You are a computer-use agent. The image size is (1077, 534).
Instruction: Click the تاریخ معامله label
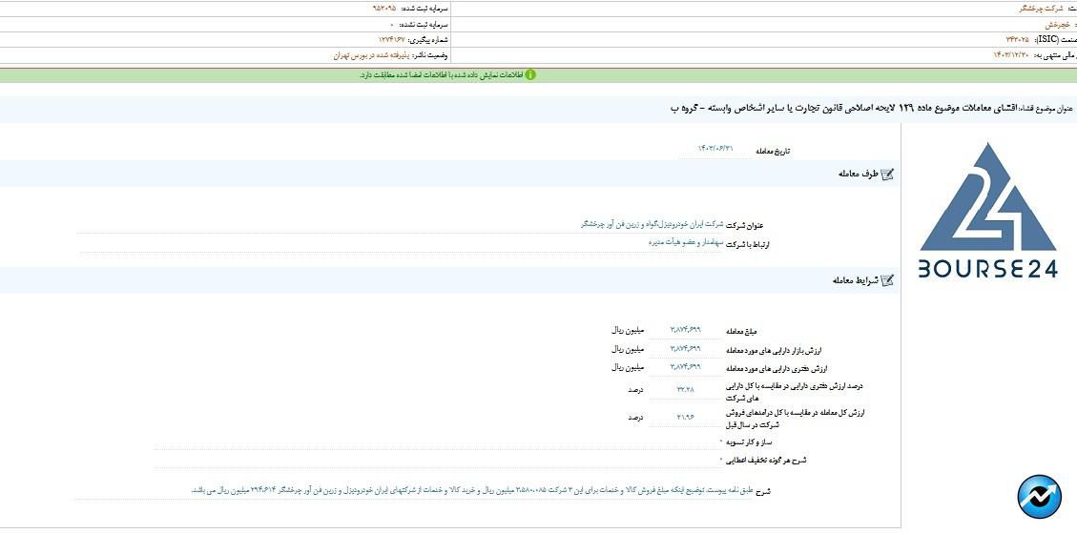[x=772, y=151]
